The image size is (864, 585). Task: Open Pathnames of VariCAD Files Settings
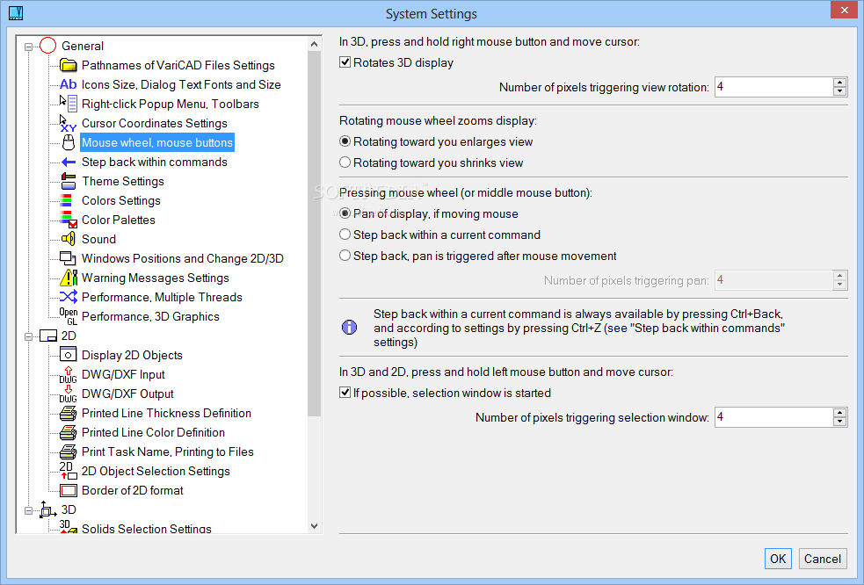[x=178, y=65]
